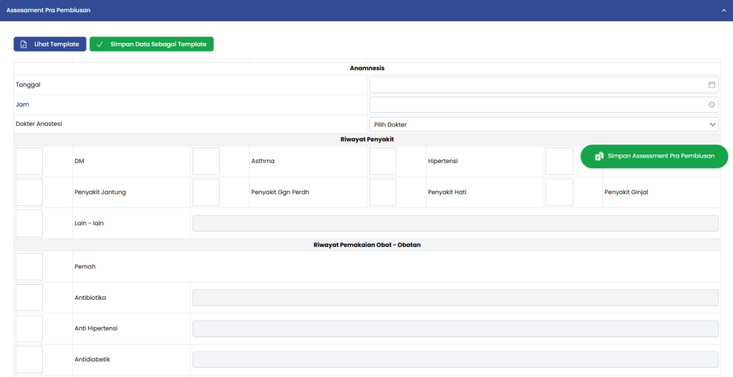Image resolution: width=733 pixels, height=377 pixels.
Task: Tick the Asthma checkbox
Action: coord(206,161)
